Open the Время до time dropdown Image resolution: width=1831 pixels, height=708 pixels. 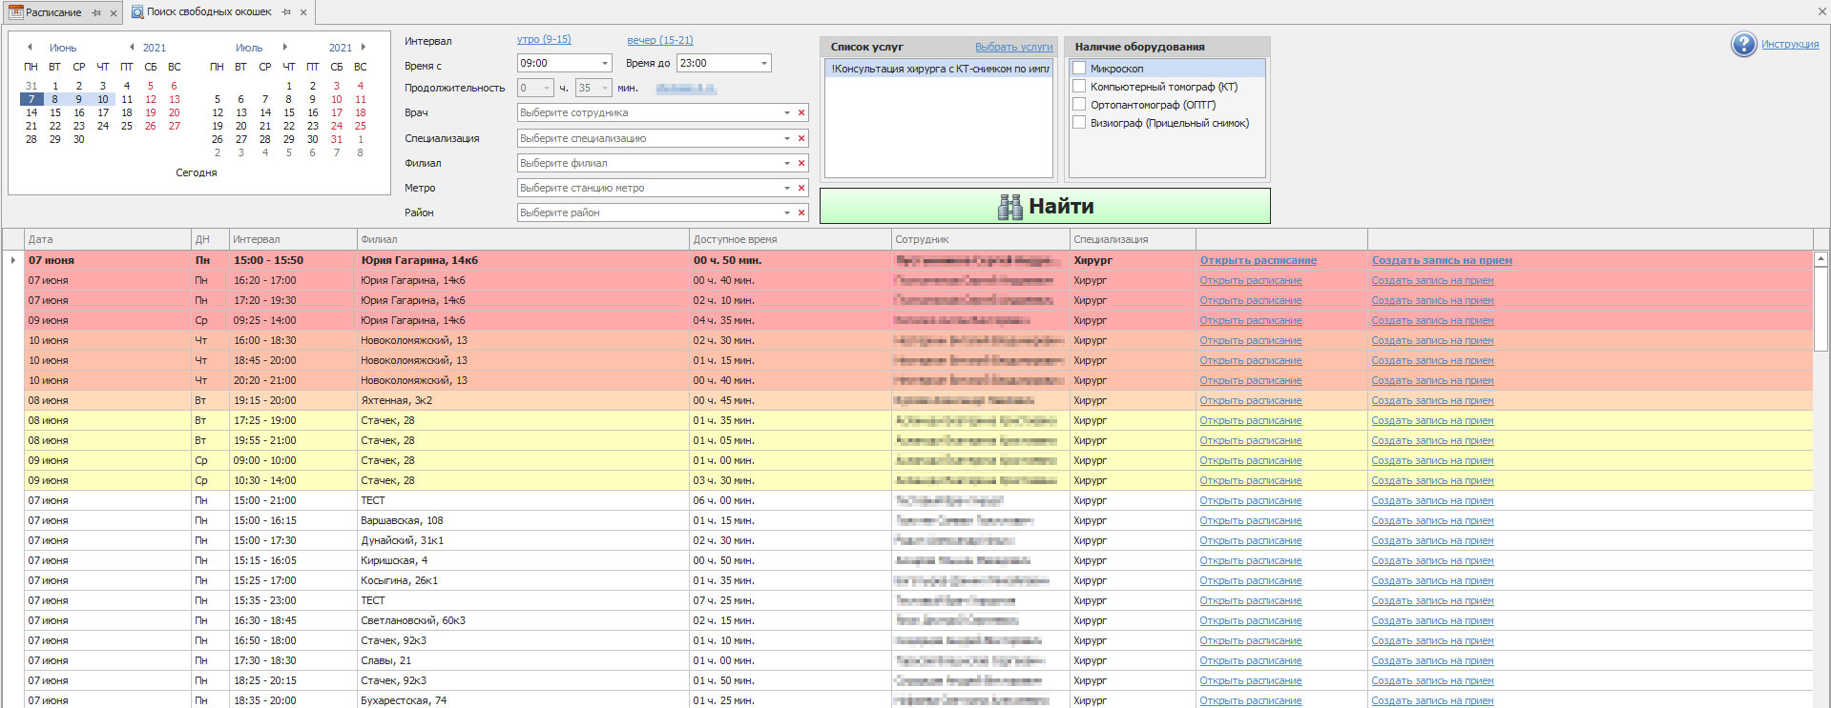(x=763, y=64)
